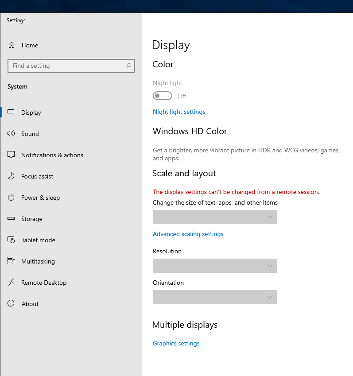Click the Storage drive icon
The height and width of the screenshot is (376, 353).
[11, 218]
